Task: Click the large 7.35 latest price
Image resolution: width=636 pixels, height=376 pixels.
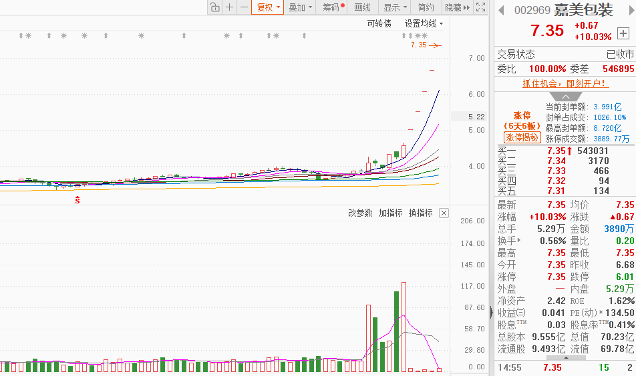Action: click(x=546, y=31)
